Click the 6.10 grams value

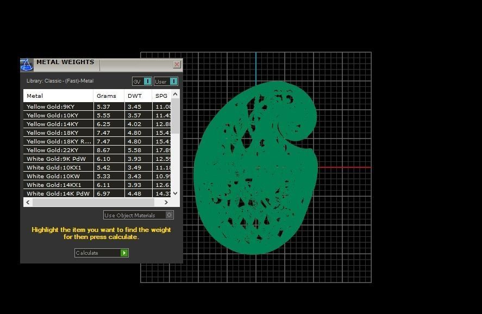[103, 159]
